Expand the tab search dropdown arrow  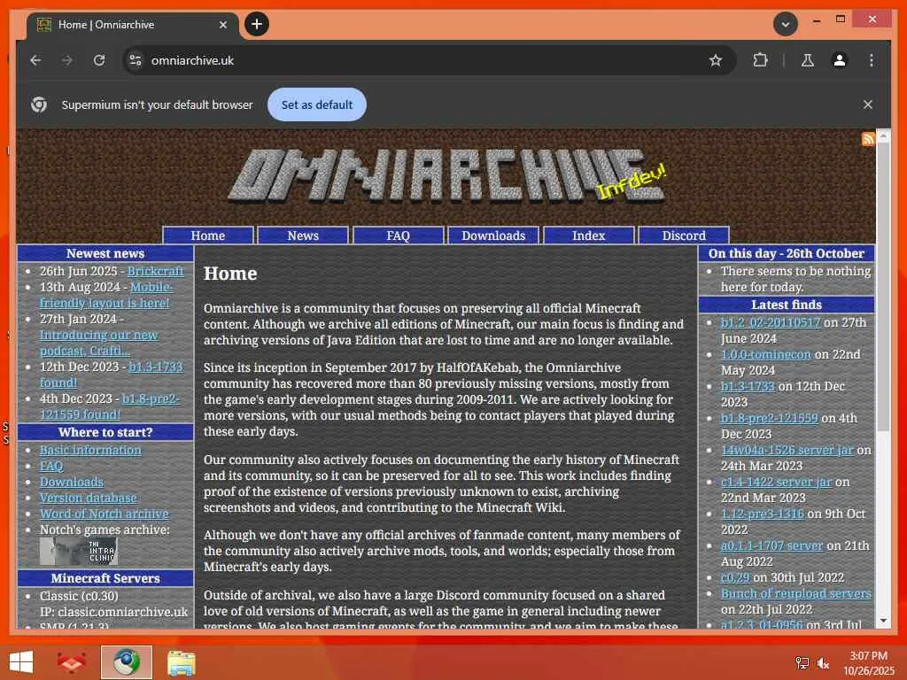(x=786, y=24)
